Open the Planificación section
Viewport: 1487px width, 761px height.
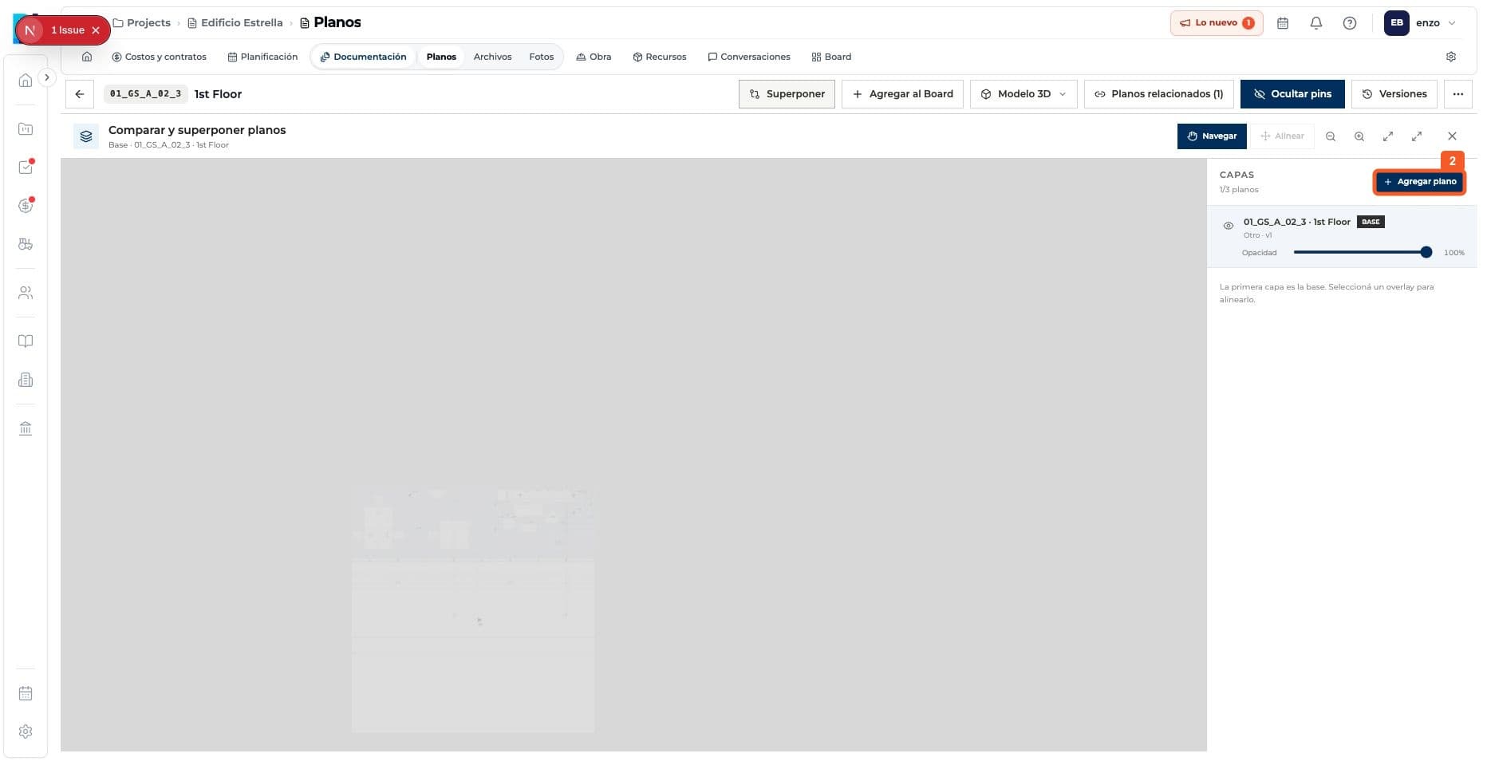262,57
